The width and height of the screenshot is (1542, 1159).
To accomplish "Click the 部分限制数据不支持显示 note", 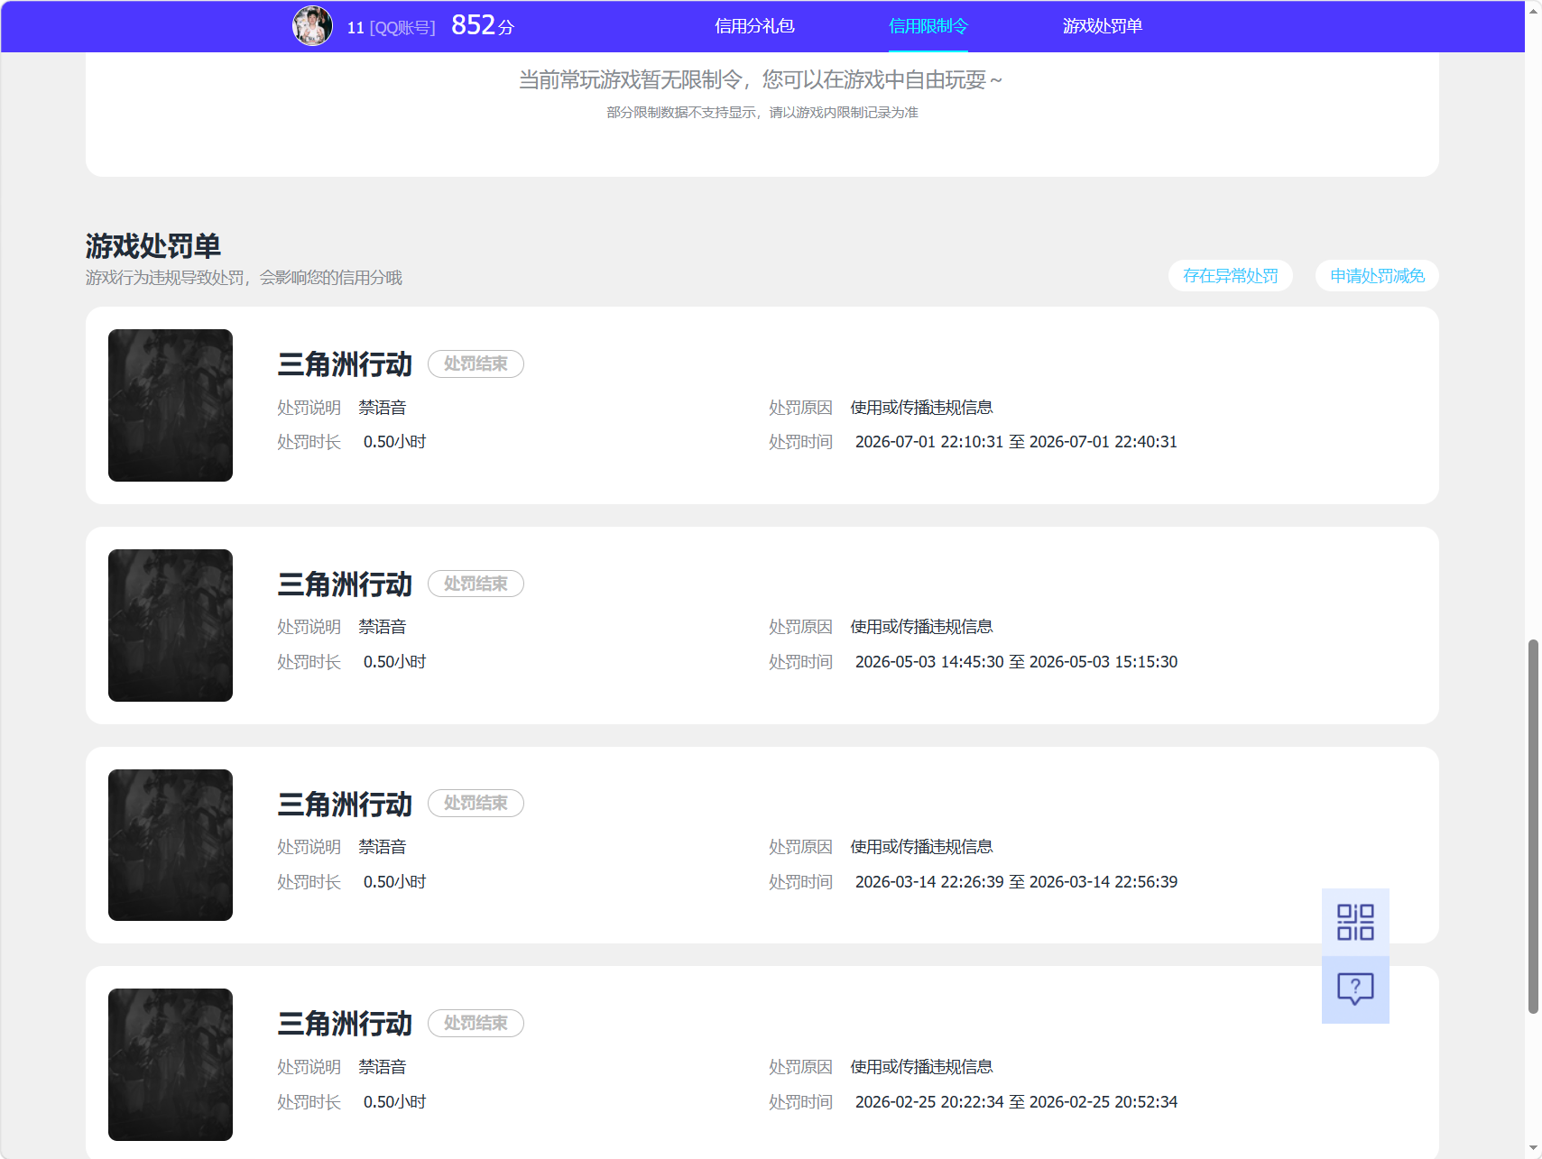I will point(762,113).
